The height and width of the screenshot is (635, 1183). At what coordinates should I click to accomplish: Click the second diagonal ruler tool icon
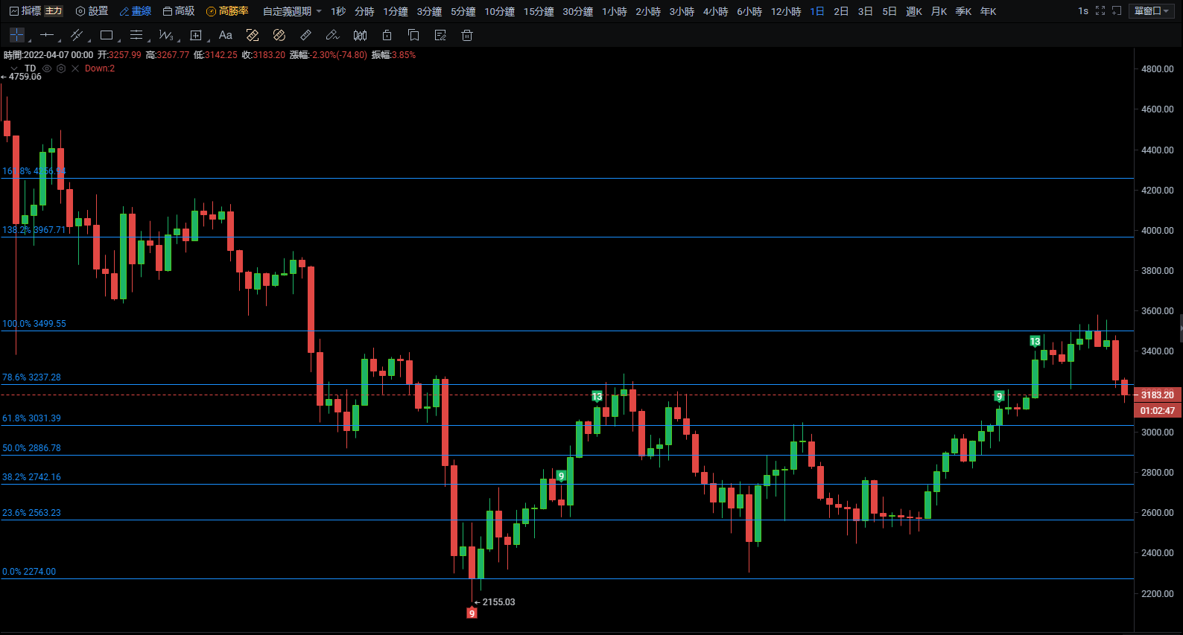(279, 35)
